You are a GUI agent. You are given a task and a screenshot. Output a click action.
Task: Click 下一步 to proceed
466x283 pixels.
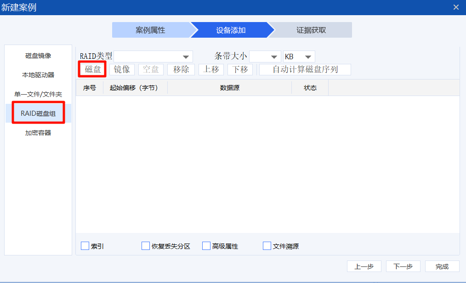coord(403,266)
